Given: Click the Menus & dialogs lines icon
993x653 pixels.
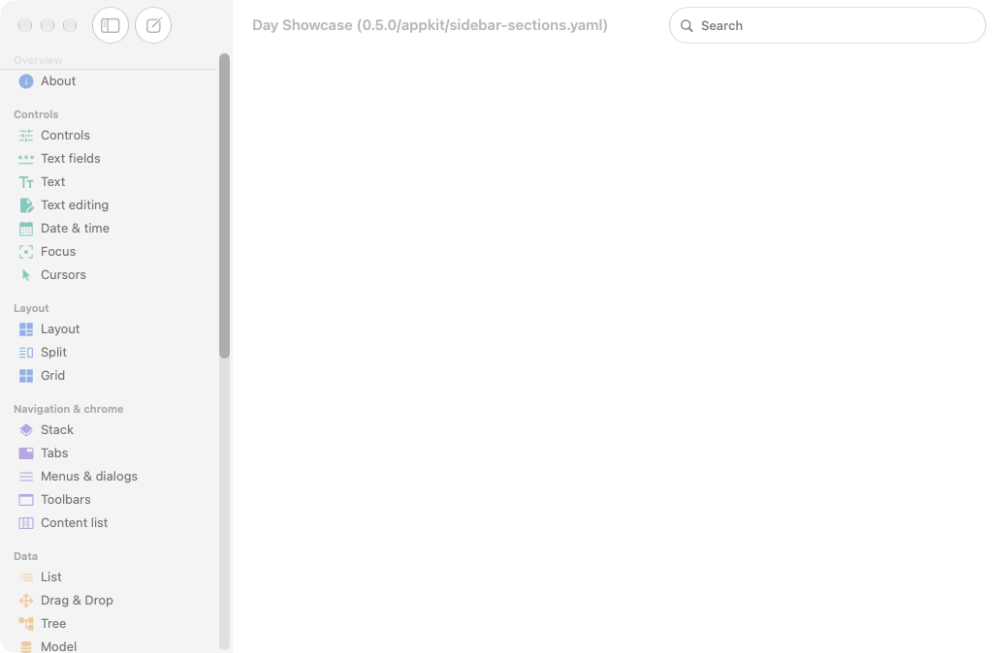Looking at the screenshot, I should pyautogui.click(x=26, y=477).
